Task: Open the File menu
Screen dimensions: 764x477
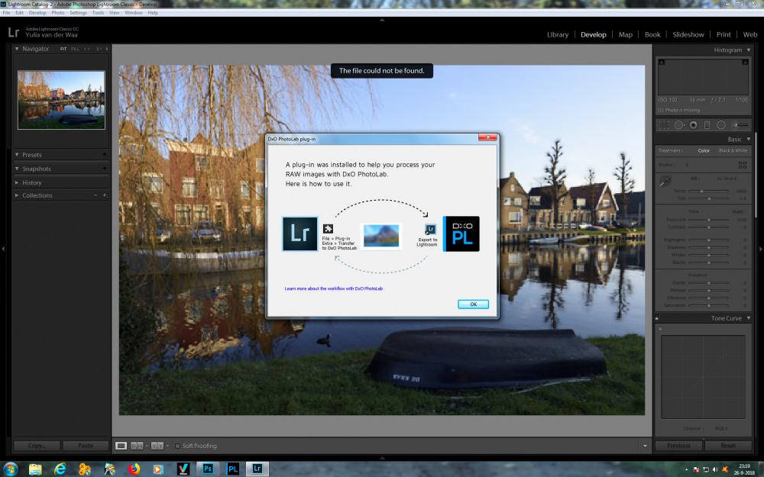Action: [x=6, y=13]
